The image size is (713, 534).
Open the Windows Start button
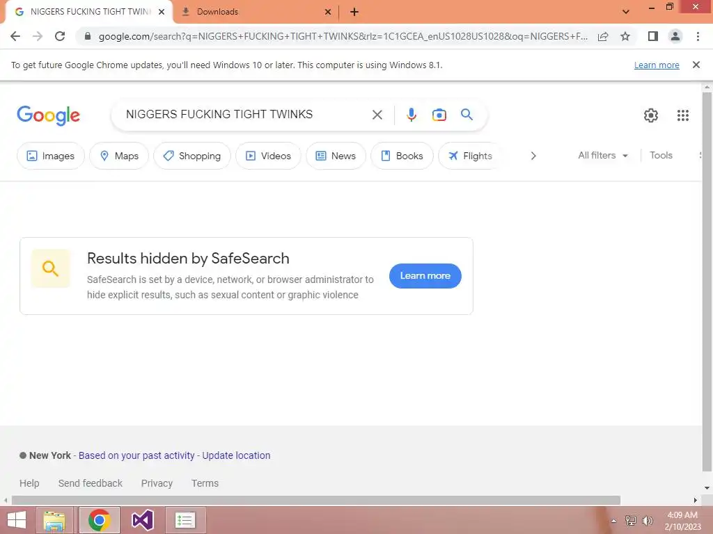pyautogui.click(x=17, y=520)
